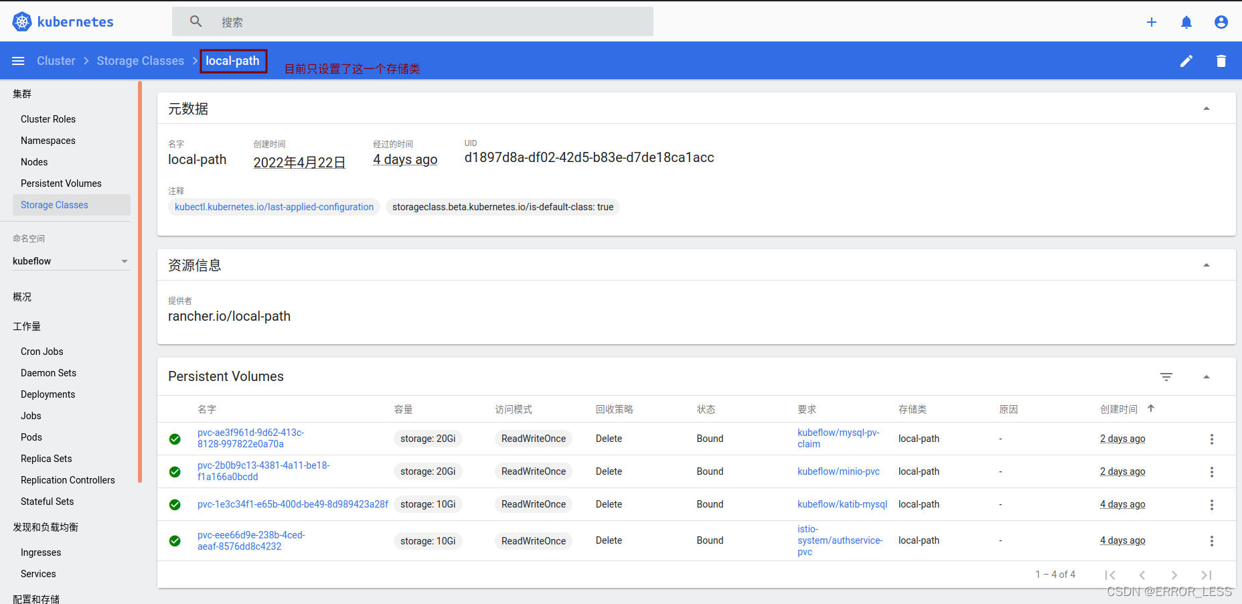Viewport: 1242px width, 604px height.
Task: Go to last page of volumes
Action: click(1207, 575)
